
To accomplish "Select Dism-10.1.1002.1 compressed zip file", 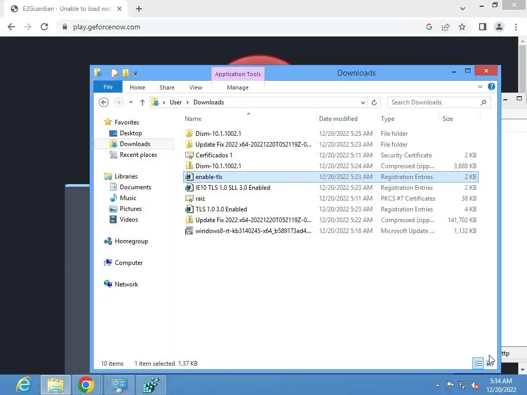I will pos(331,166).
